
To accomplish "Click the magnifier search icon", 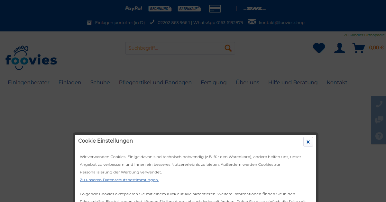I will (228, 48).
